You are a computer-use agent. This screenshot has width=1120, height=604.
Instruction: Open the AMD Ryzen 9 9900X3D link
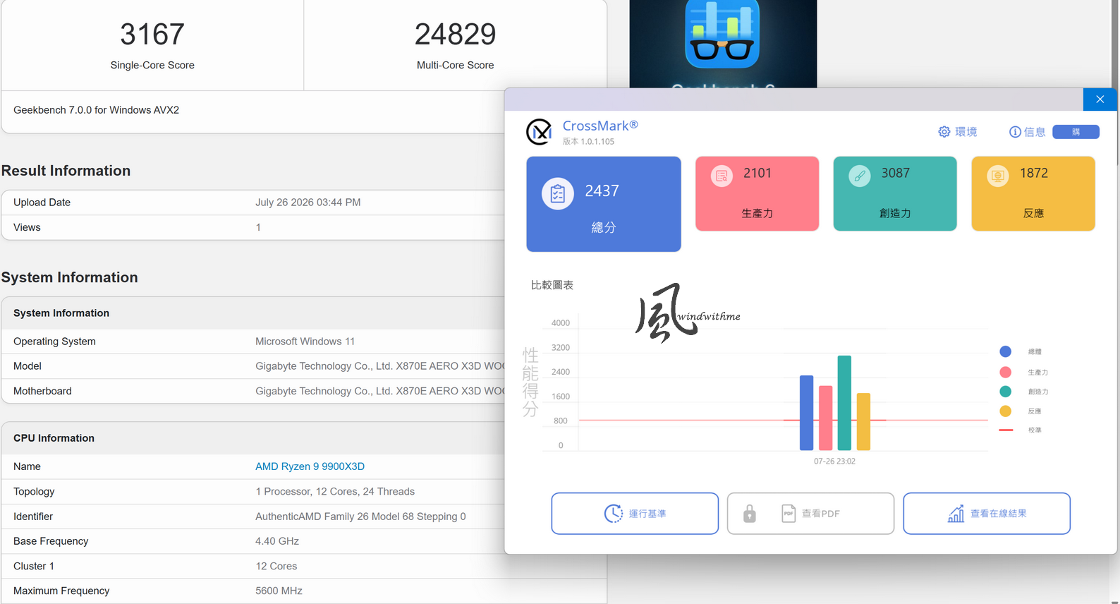coord(310,466)
